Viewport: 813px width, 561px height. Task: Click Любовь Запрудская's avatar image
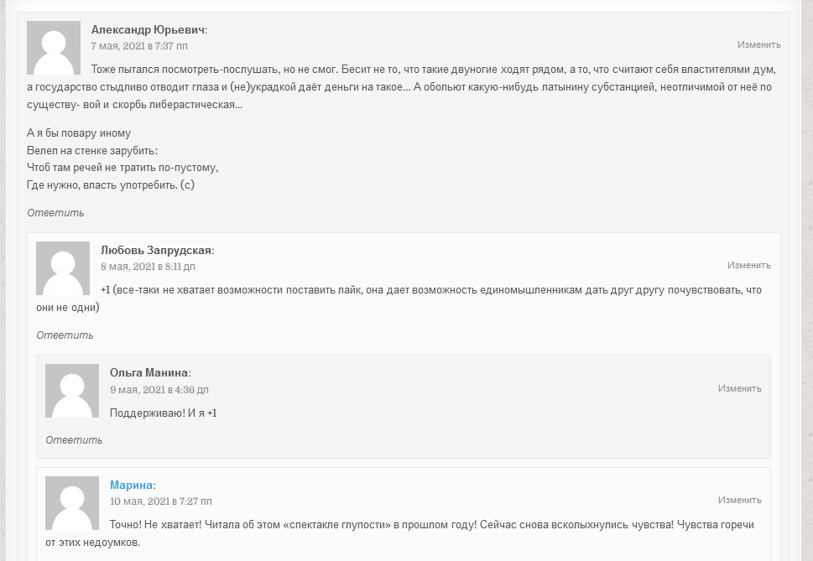tap(63, 268)
